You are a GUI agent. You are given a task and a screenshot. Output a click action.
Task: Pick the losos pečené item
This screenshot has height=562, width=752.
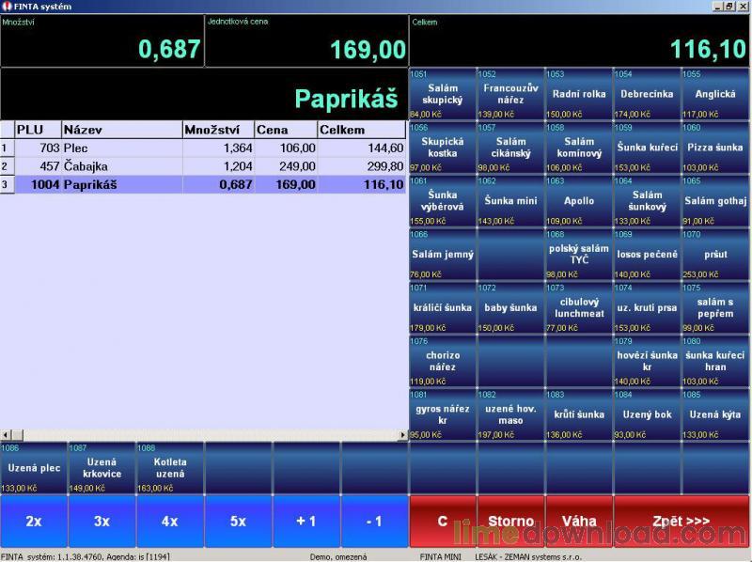(x=647, y=254)
